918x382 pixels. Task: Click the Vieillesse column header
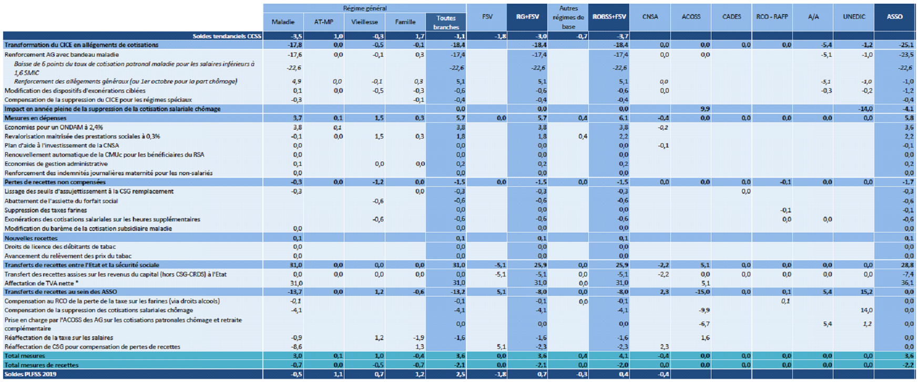tap(364, 22)
